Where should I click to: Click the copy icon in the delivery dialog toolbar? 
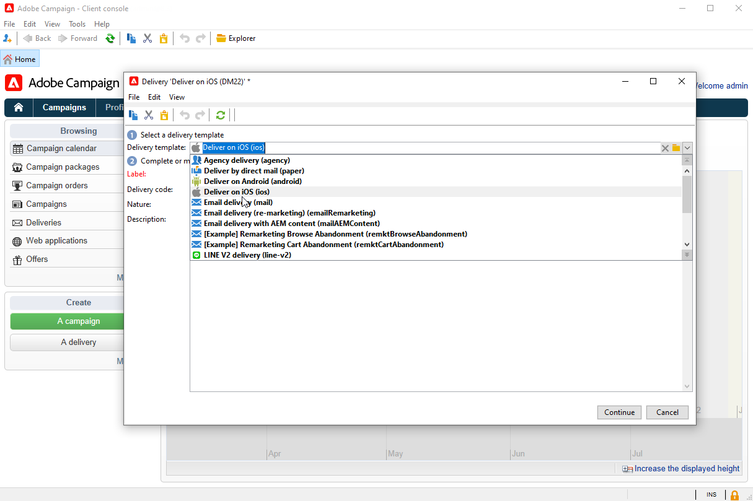click(x=133, y=115)
